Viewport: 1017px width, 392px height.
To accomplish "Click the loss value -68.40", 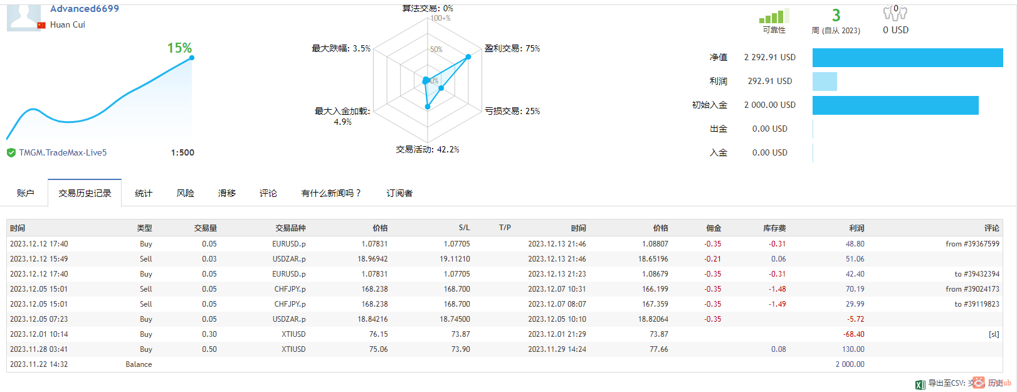I will (854, 334).
